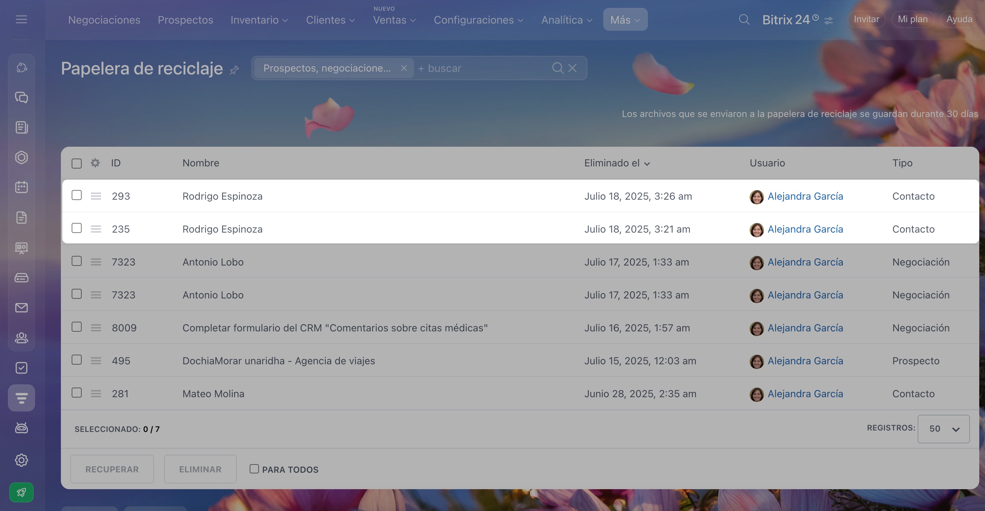Click the filter search magnifier icon
The height and width of the screenshot is (511, 985).
point(557,68)
